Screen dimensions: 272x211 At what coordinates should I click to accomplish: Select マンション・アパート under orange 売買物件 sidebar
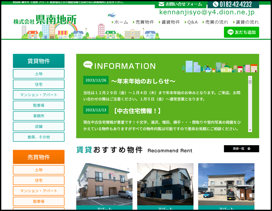click(39, 191)
